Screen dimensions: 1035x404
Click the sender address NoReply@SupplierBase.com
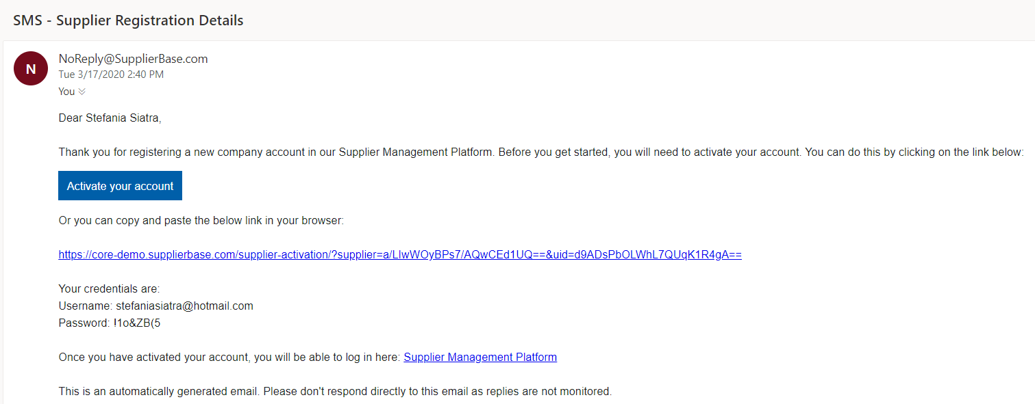tap(133, 59)
